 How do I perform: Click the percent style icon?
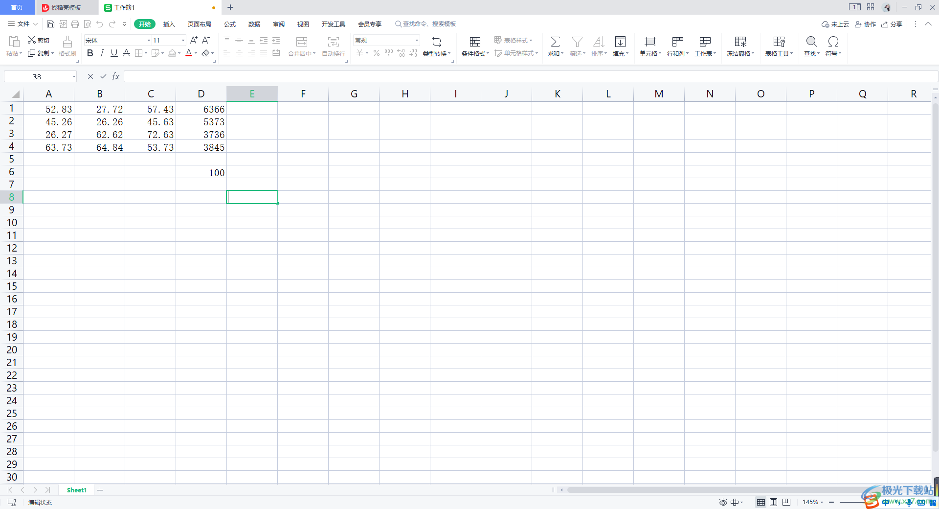(377, 53)
